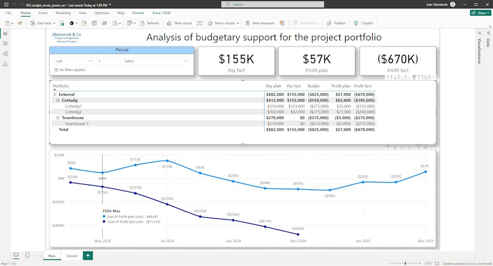The image size is (493, 266).
Task: Open the File menu
Action: pyautogui.click(x=8, y=13)
